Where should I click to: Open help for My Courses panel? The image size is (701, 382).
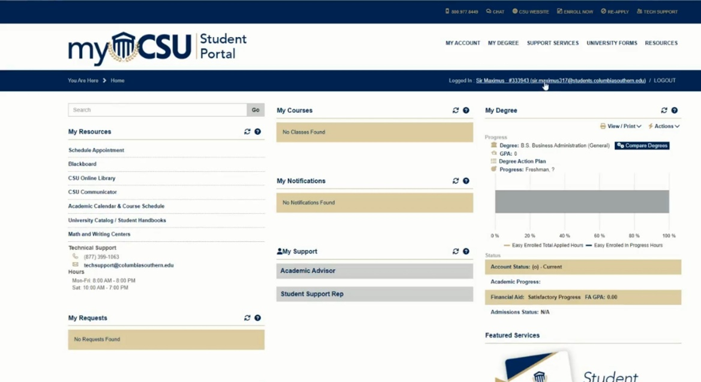pos(466,110)
